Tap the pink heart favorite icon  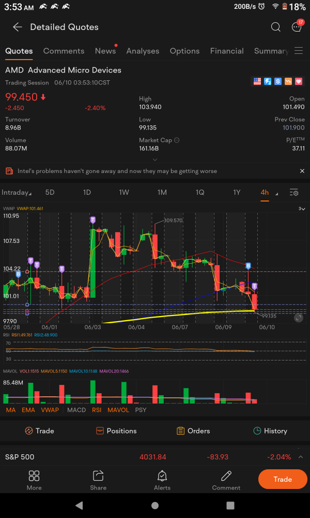299,81
